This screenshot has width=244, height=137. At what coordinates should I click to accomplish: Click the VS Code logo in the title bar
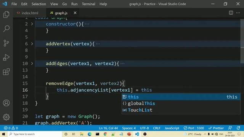(5, 4)
